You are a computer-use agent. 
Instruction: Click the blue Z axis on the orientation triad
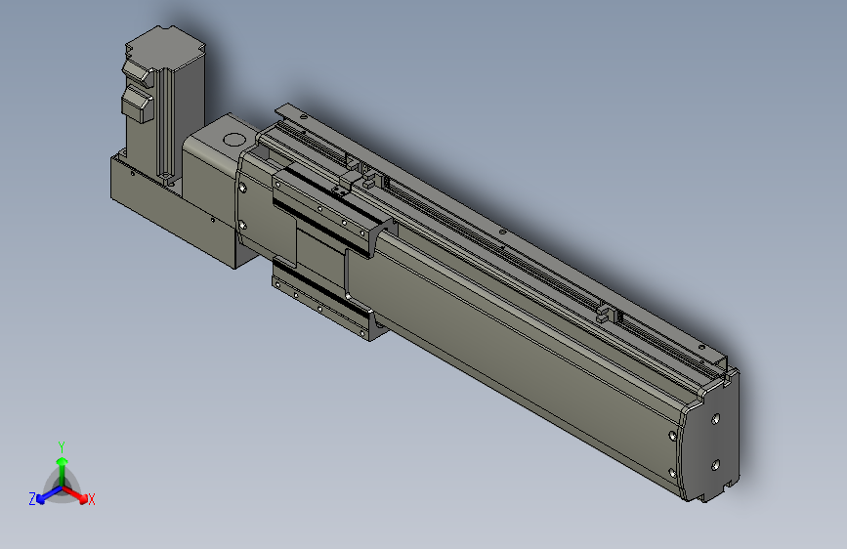(46, 495)
